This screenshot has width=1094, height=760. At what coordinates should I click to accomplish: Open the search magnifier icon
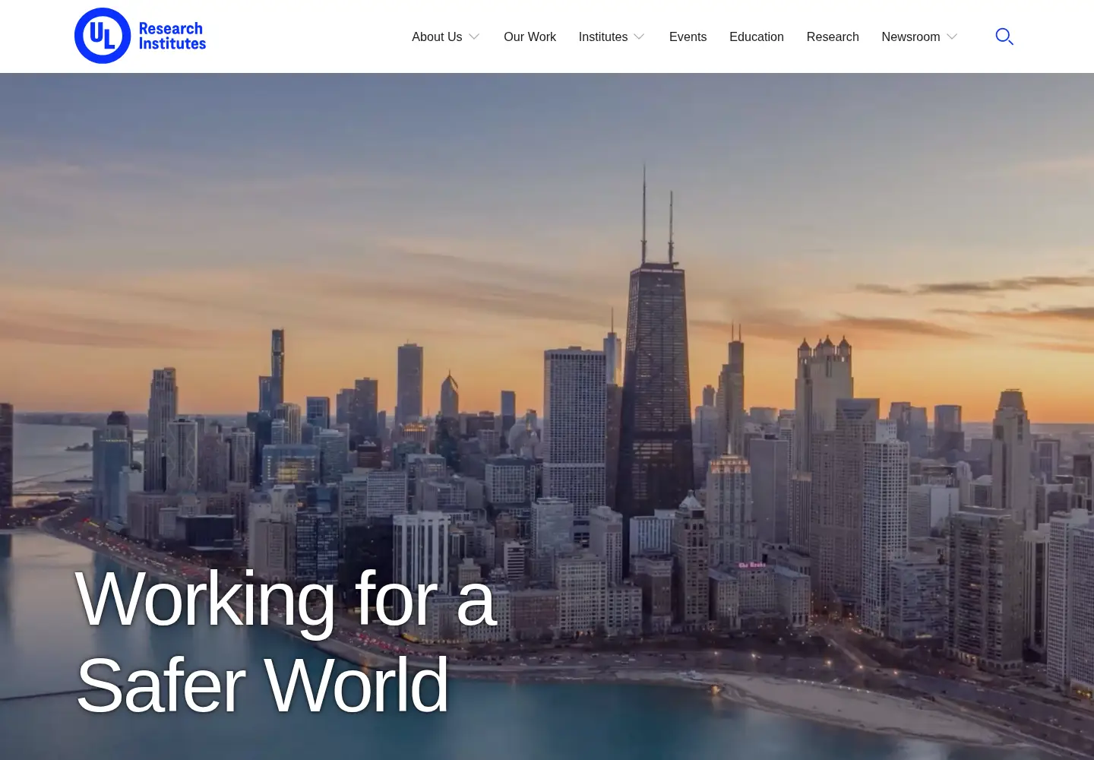point(1004,36)
